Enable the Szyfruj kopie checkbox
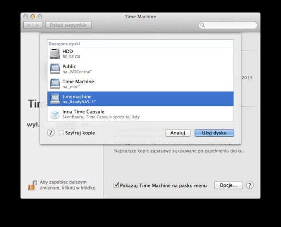This screenshot has height=227, width=281. 61,133
